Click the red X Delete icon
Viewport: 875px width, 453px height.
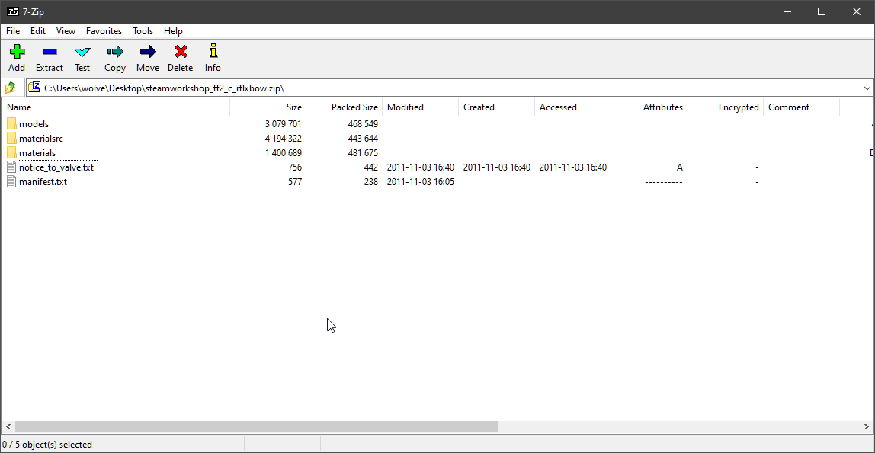[180, 52]
